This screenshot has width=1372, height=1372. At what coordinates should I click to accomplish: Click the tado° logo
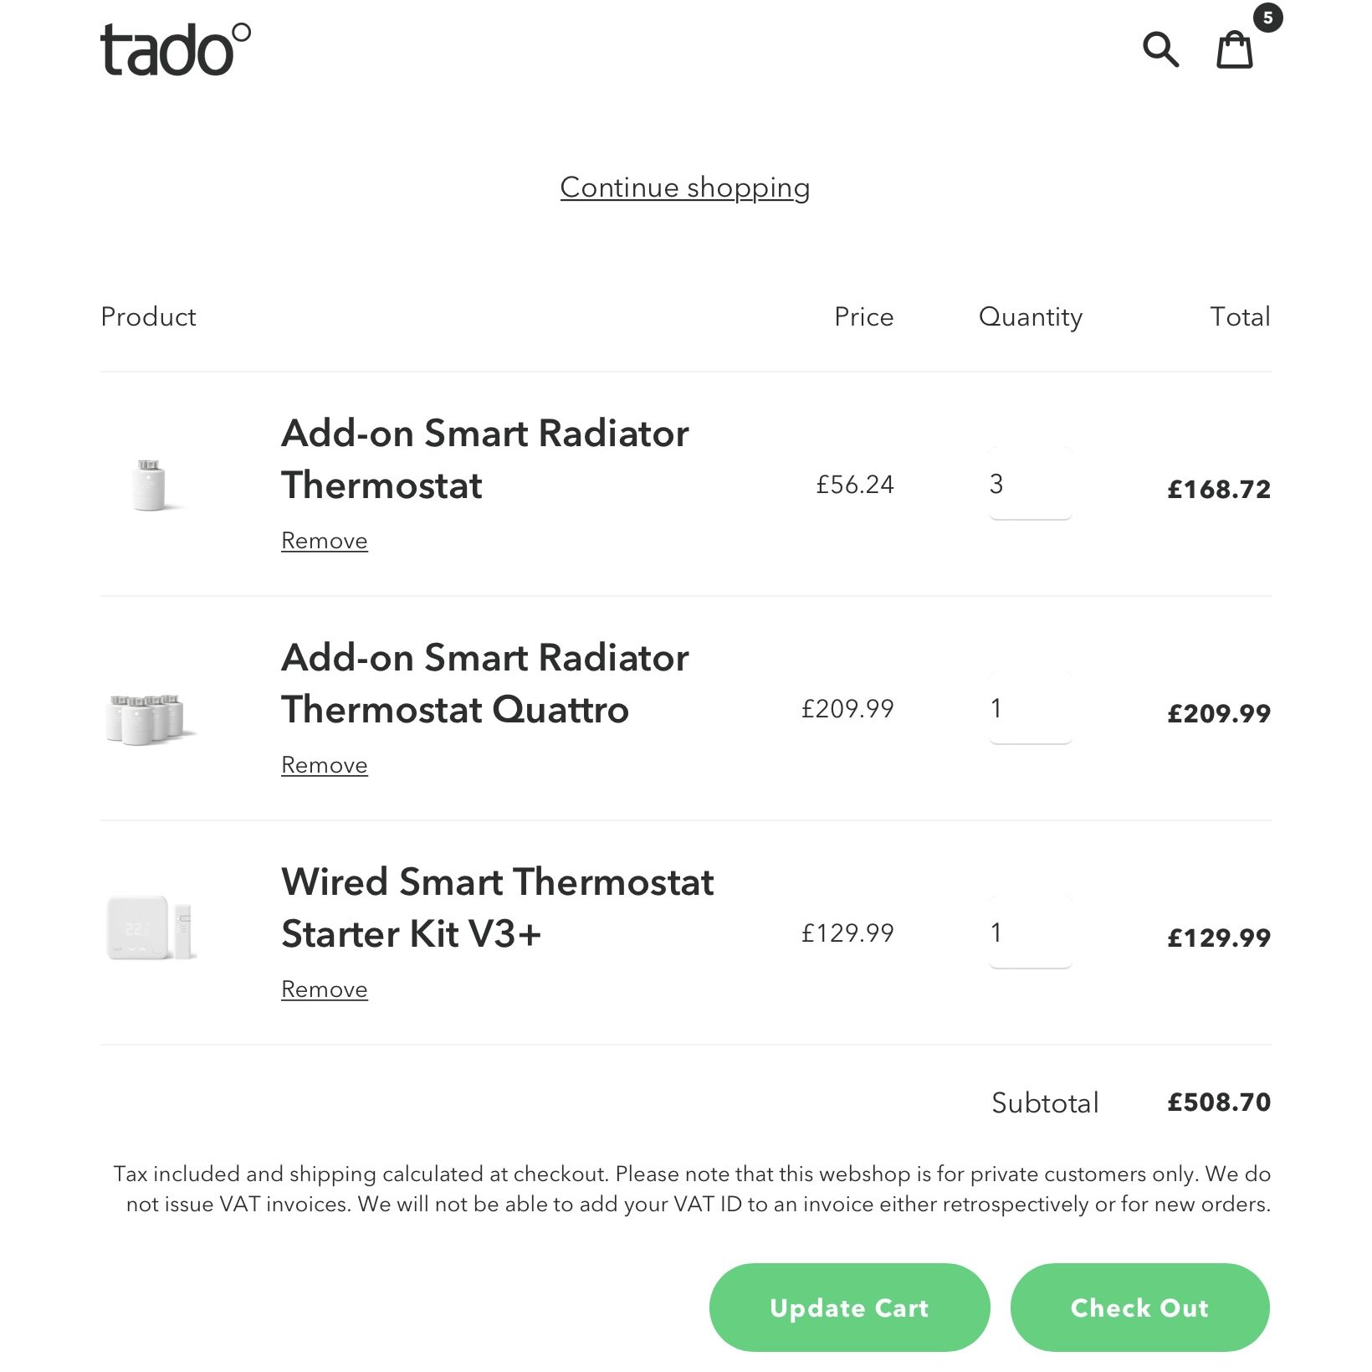[176, 49]
